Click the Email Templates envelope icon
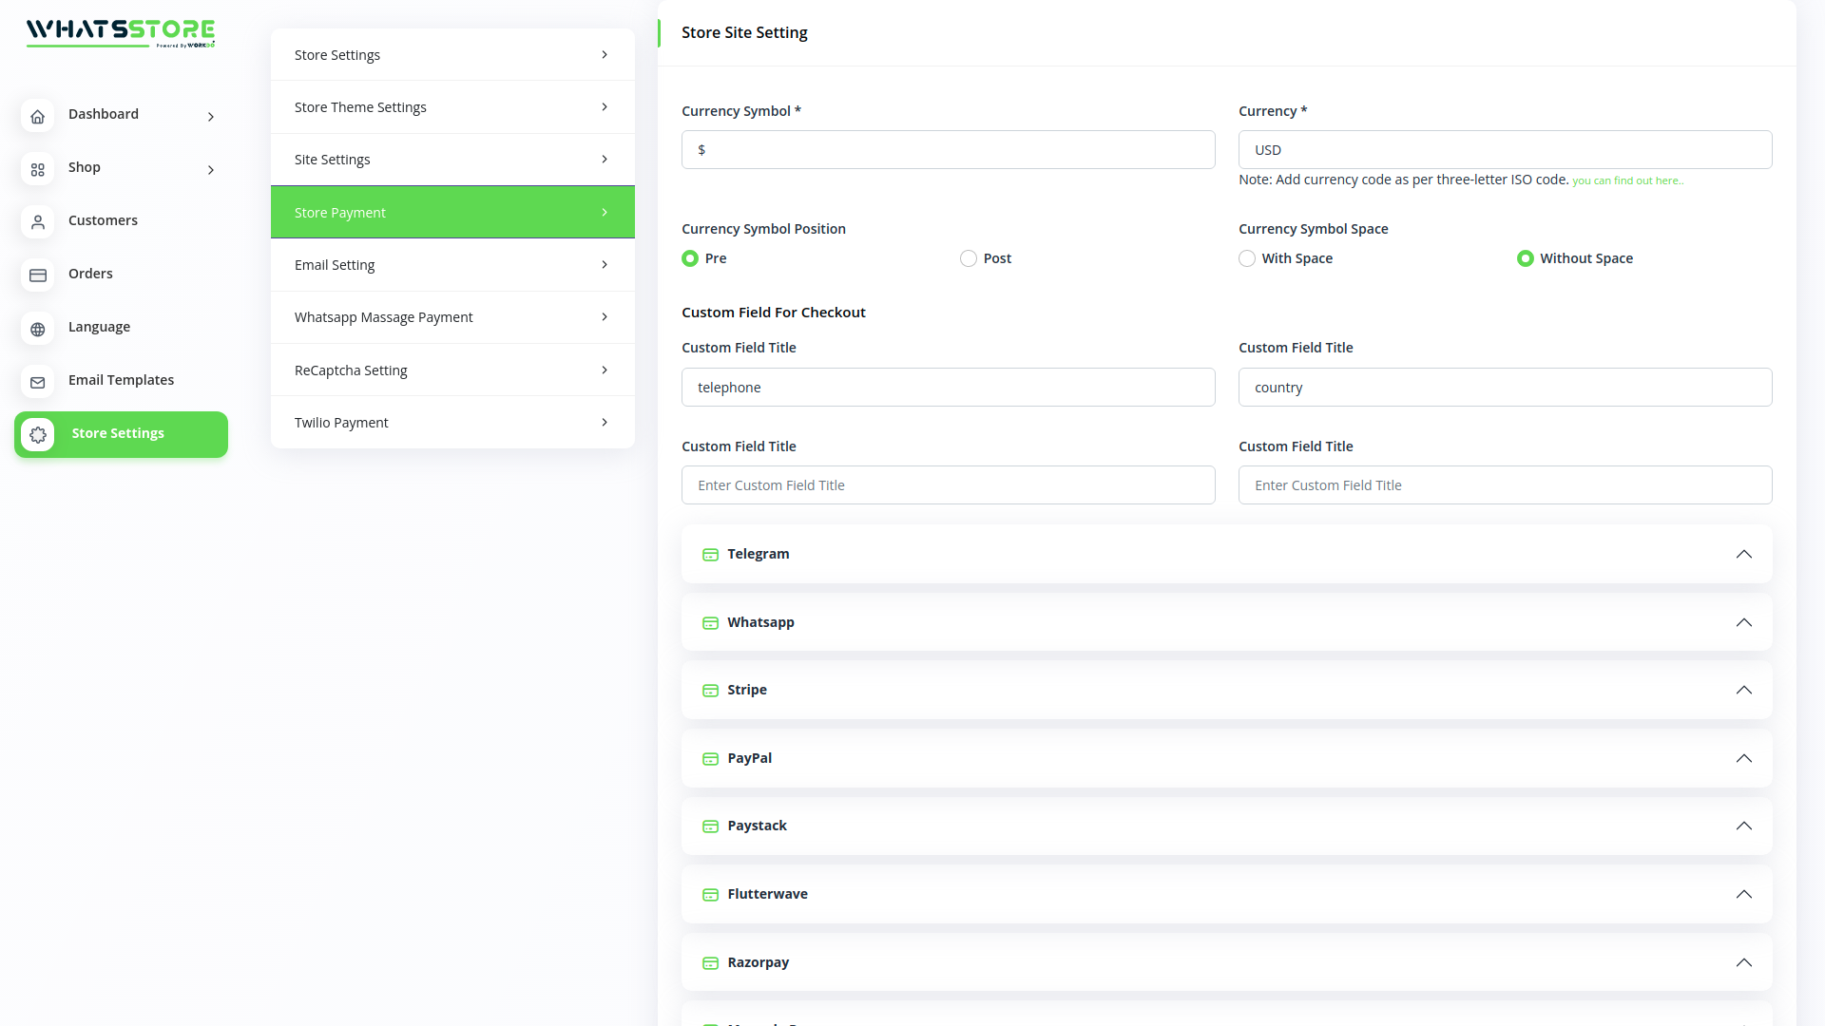Viewport: 1825px width, 1026px height. click(x=38, y=382)
